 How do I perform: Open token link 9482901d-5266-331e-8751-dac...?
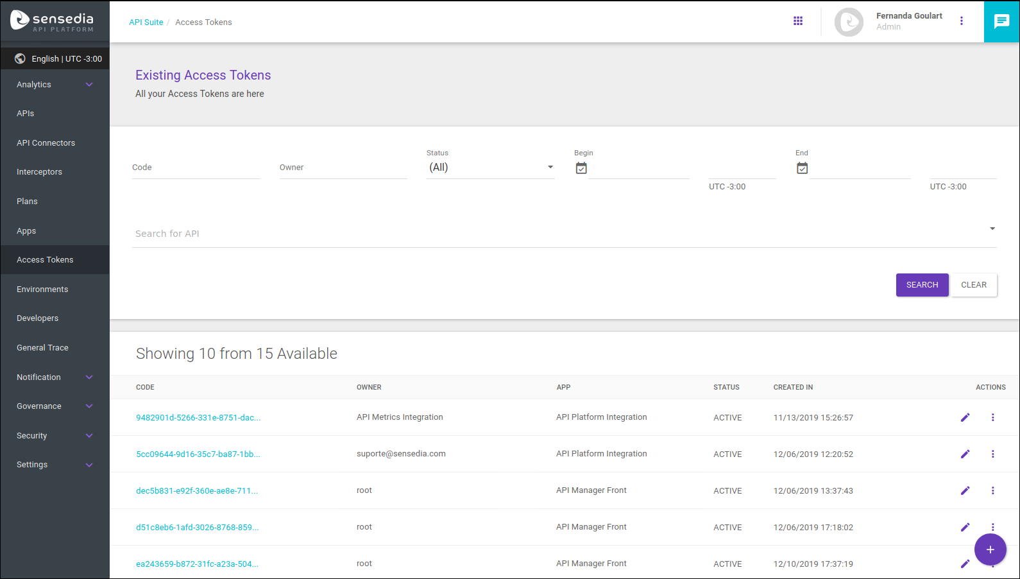[x=198, y=417]
